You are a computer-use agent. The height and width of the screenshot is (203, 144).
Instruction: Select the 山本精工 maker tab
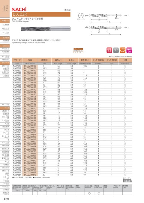point(5,190)
